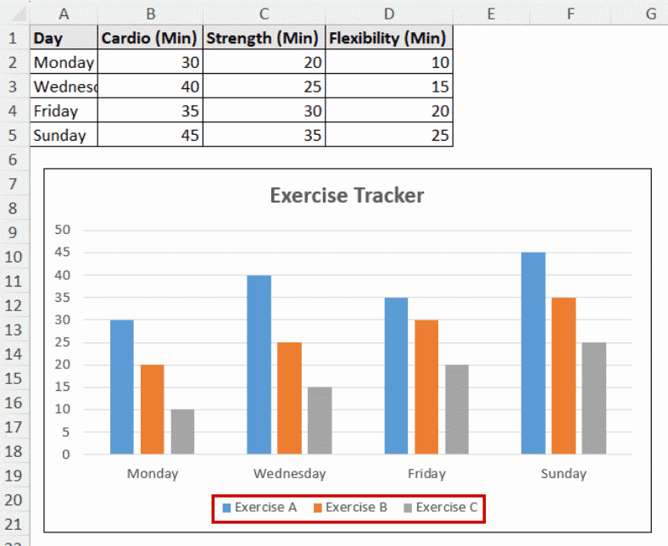Click Wednesday's orange bar in chart

point(289,398)
